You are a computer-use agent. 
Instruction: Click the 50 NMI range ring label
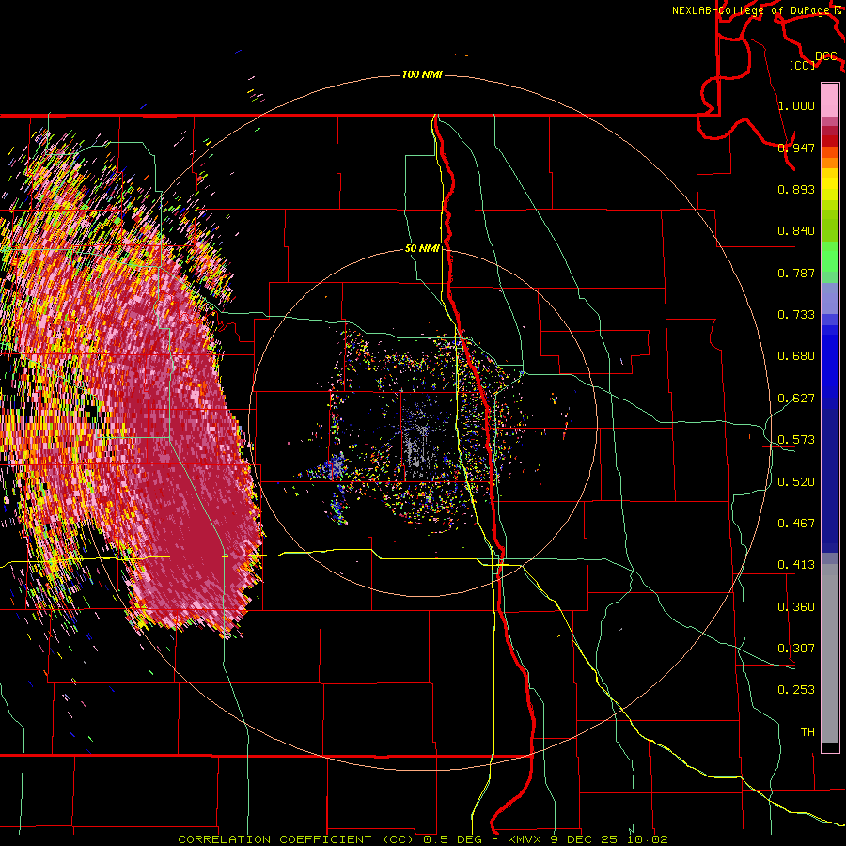click(x=422, y=248)
